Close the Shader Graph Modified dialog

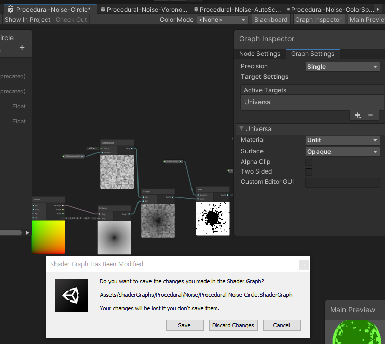click(304, 265)
